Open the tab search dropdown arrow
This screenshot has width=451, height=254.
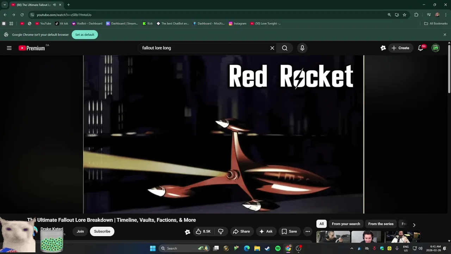5,5
